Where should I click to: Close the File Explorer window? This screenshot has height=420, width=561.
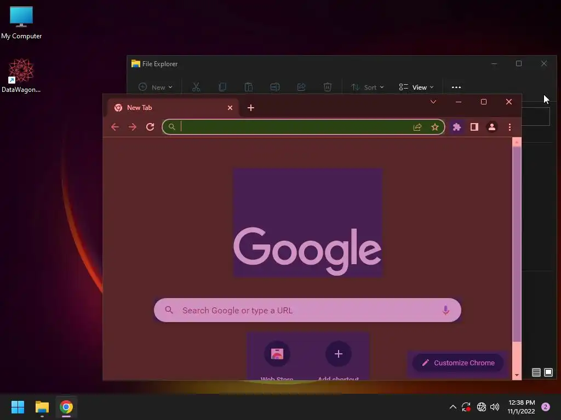click(544, 63)
